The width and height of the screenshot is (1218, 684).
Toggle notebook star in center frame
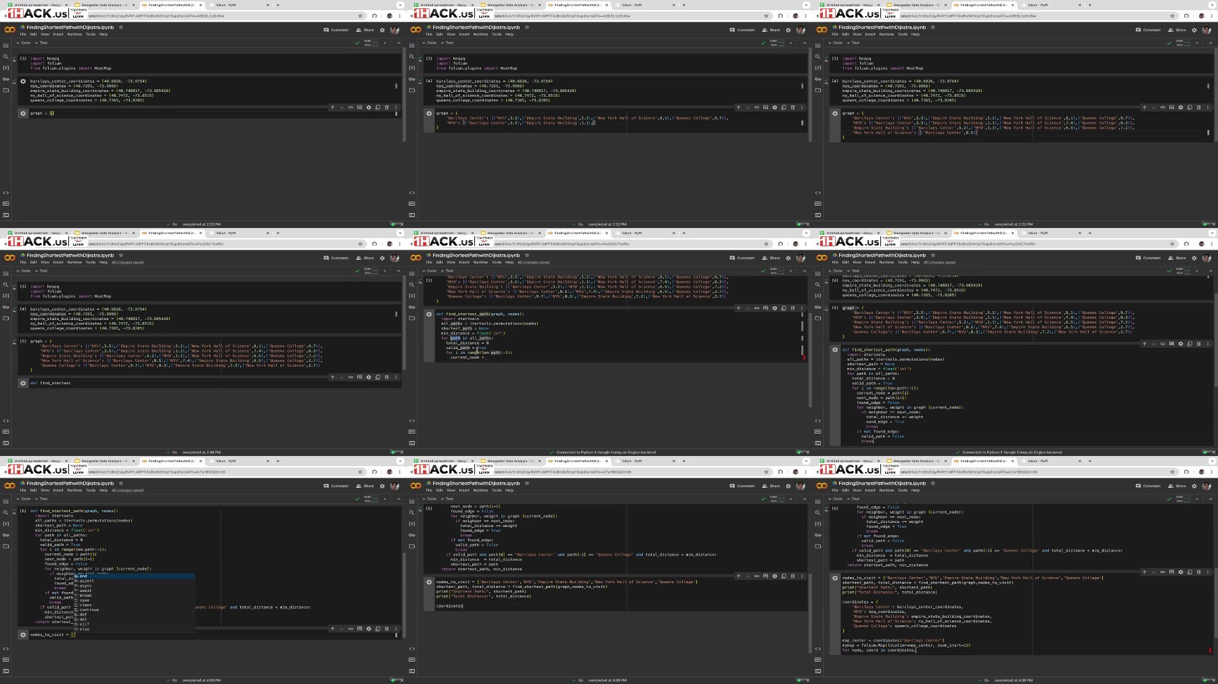527,255
